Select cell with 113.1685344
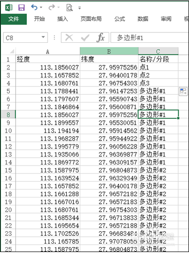 pyautogui.click(x=47, y=218)
